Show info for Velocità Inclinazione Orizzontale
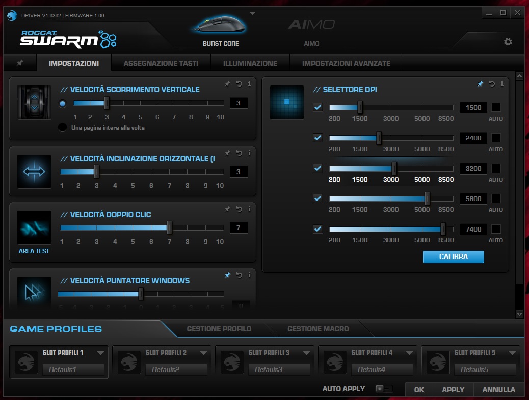 249,153
